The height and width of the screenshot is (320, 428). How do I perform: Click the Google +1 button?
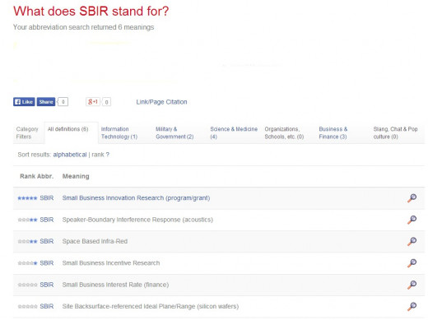[93, 102]
